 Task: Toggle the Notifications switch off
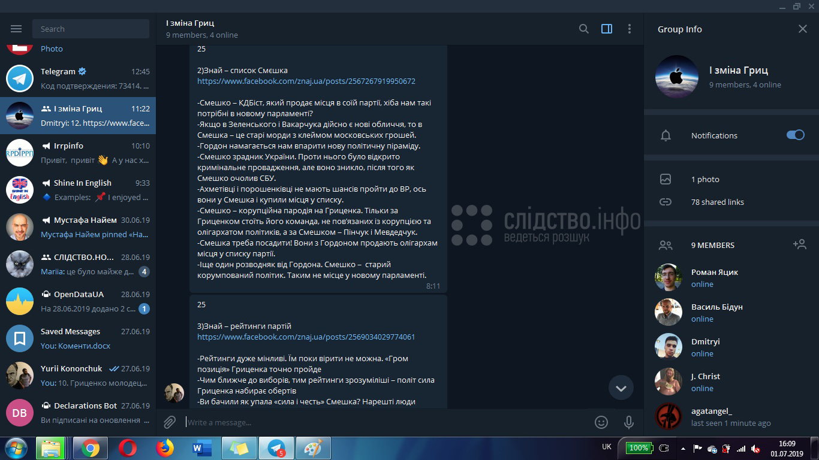coord(796,135)
